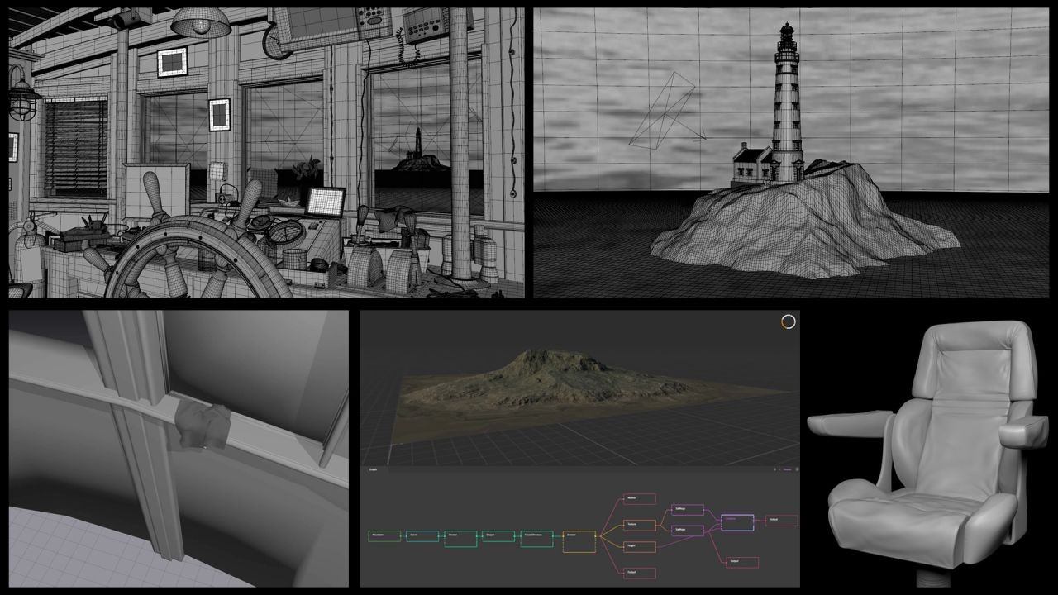
Task: Select the FractalTerraces node
Action: pos(536,536)
